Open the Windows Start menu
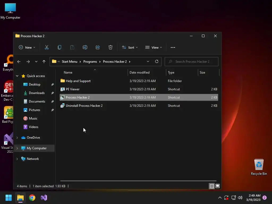The height and width of the screenshot is (204, 272). point(8,198)
